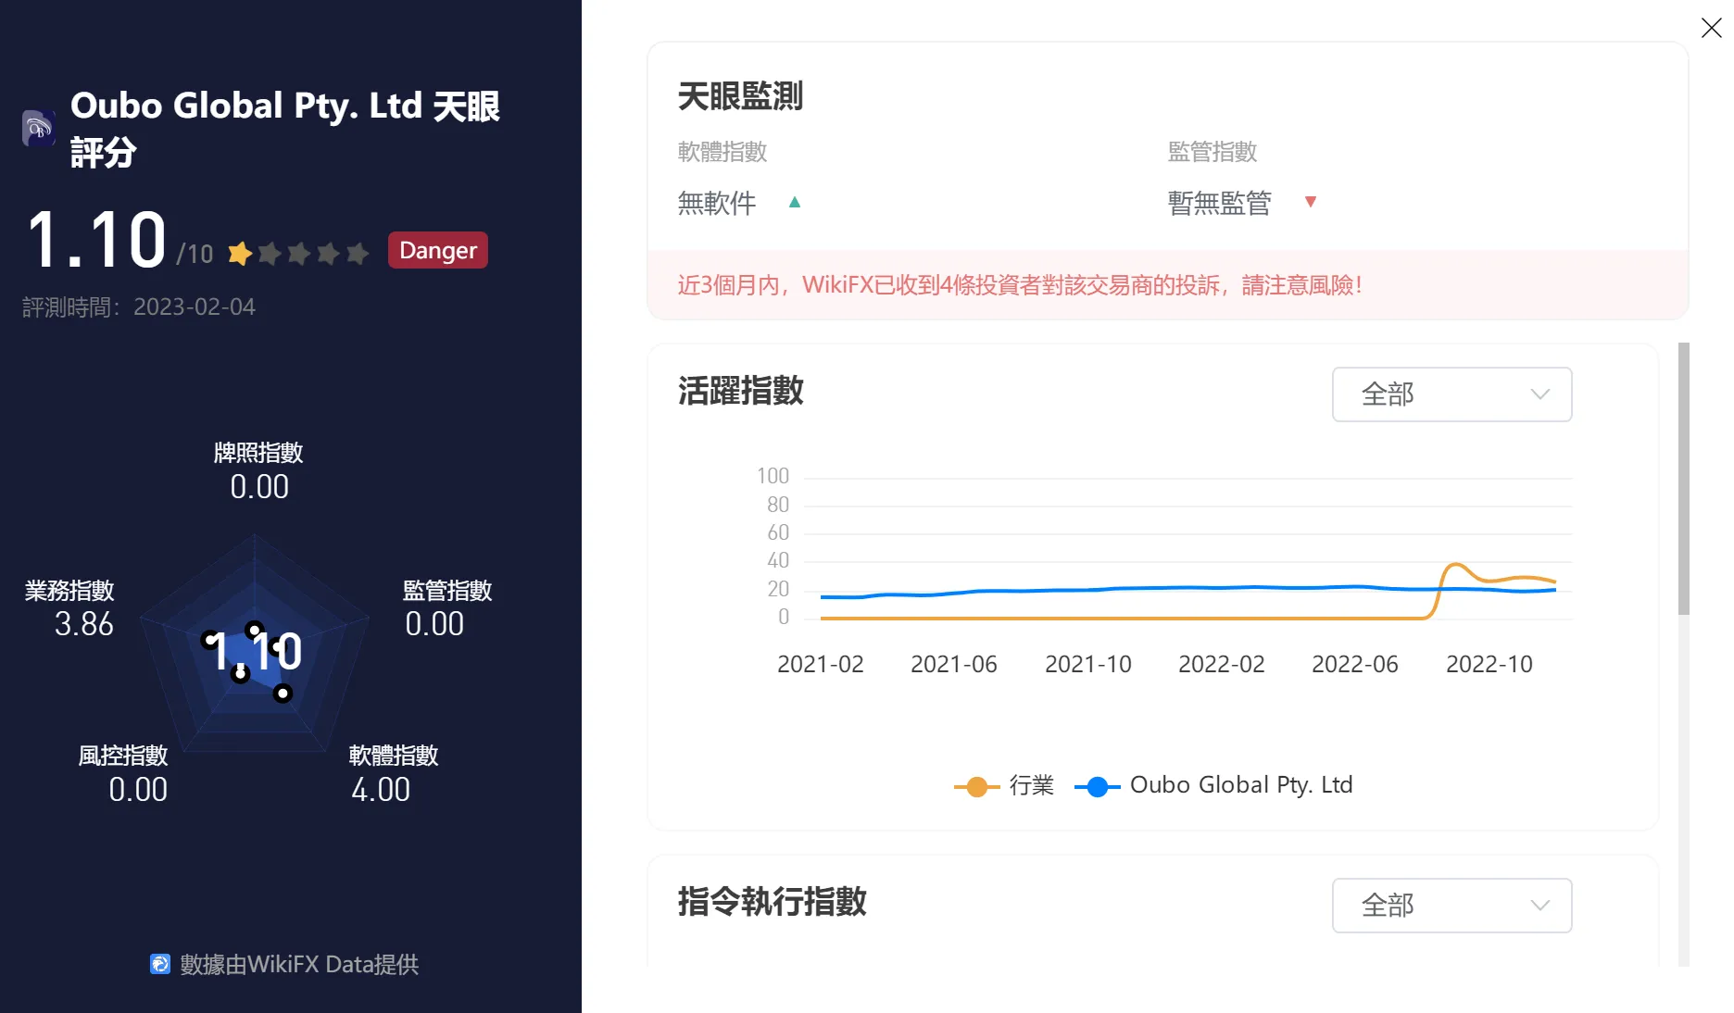Click the WikiFX Data logo icon
This screenshot has height=1013, width=1734.
[x=160, y=964]
